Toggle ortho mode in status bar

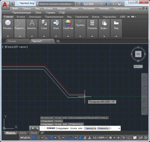[46, 138]
